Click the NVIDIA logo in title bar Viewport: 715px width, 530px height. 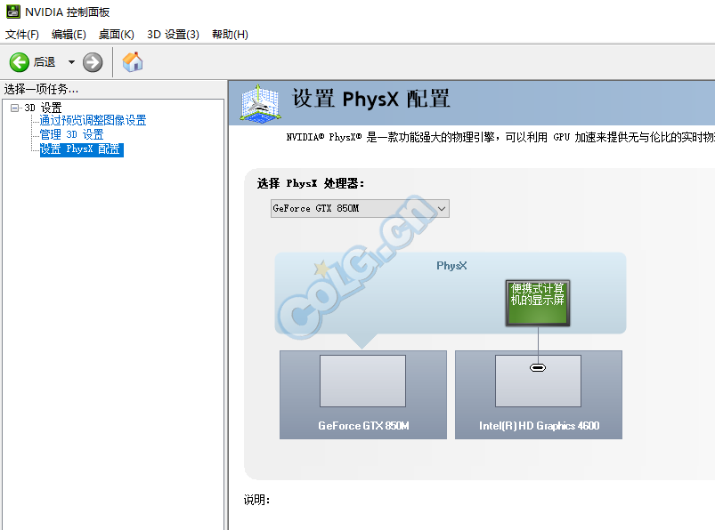(12, 12)
